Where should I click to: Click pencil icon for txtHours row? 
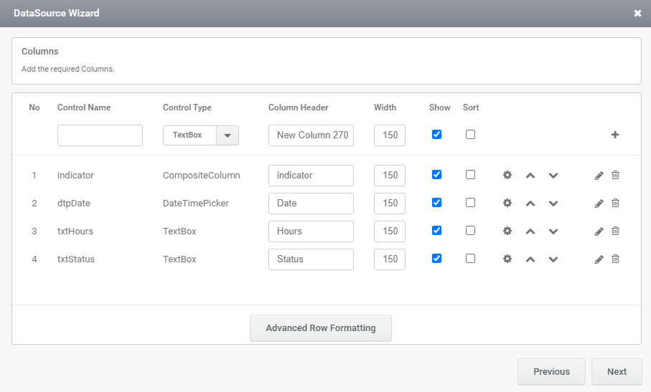click(599, 231)
